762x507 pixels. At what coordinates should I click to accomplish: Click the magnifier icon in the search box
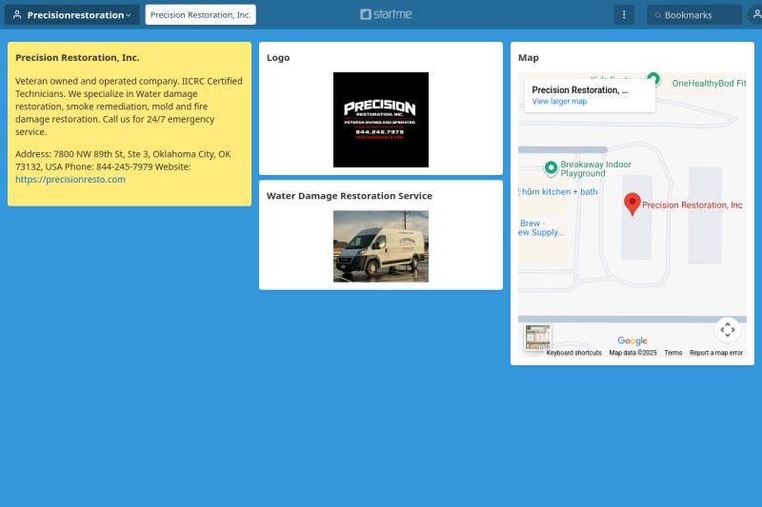point(657,15)
